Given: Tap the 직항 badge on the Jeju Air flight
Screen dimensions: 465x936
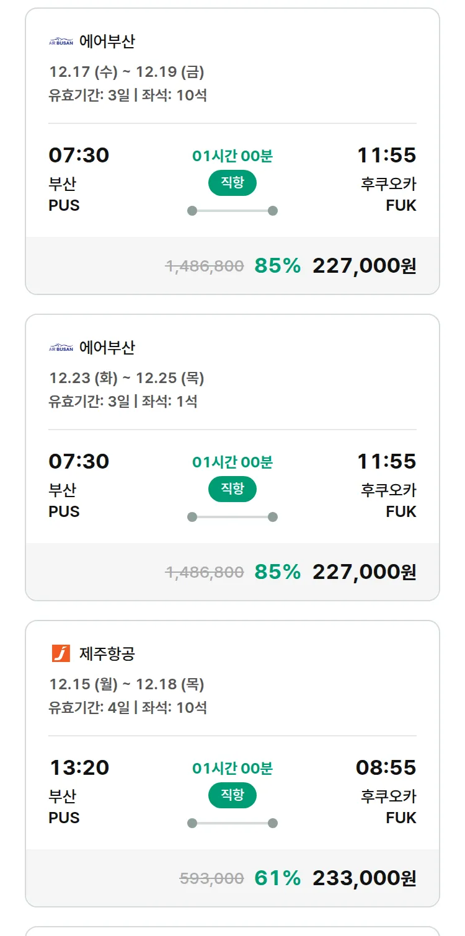Looking at the screenshot, I should click(x=232, y=795).
